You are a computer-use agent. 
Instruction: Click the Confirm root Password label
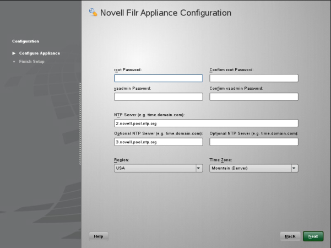pos(231,69)
